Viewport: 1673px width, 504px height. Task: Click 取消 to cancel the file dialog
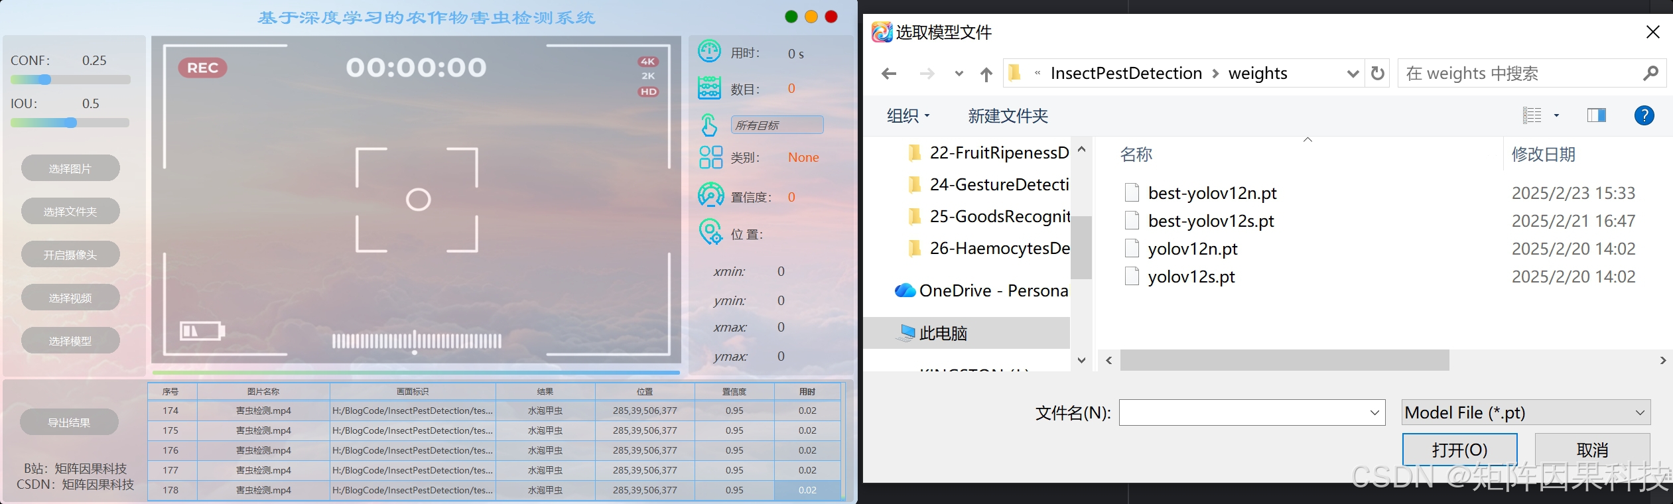1592,450
